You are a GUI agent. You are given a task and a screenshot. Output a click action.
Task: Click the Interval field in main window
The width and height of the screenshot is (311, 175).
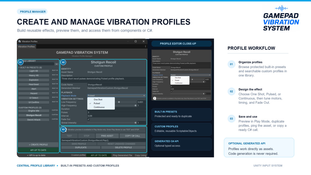116,116
